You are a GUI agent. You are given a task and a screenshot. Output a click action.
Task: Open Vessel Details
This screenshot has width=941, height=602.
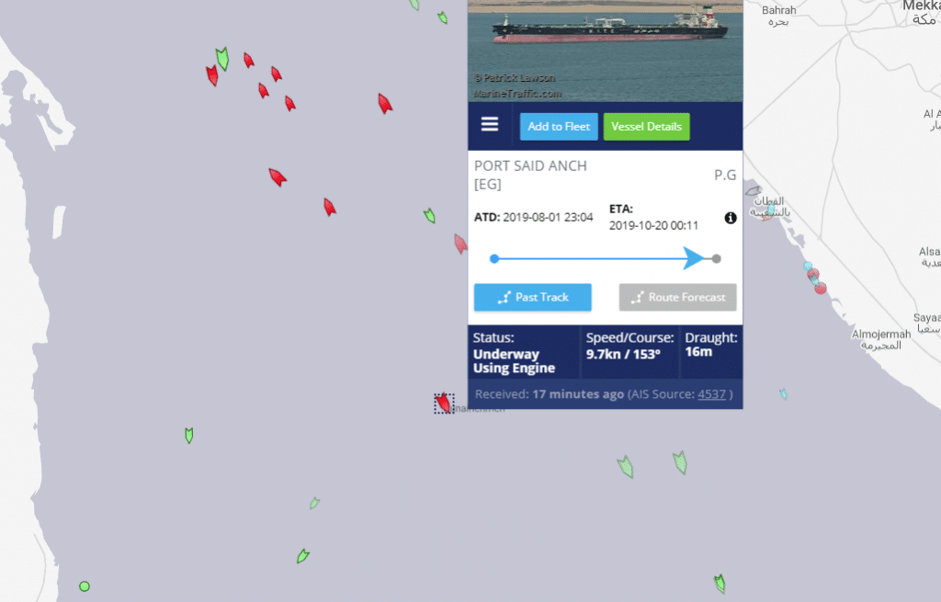(x=646, y=127)
